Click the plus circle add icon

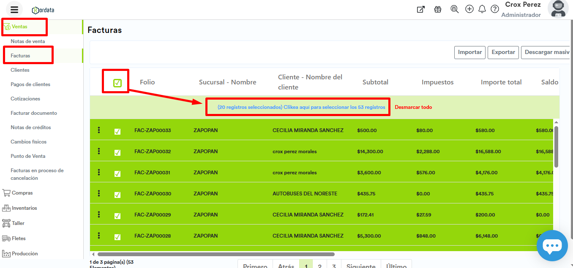click(469, 9)
